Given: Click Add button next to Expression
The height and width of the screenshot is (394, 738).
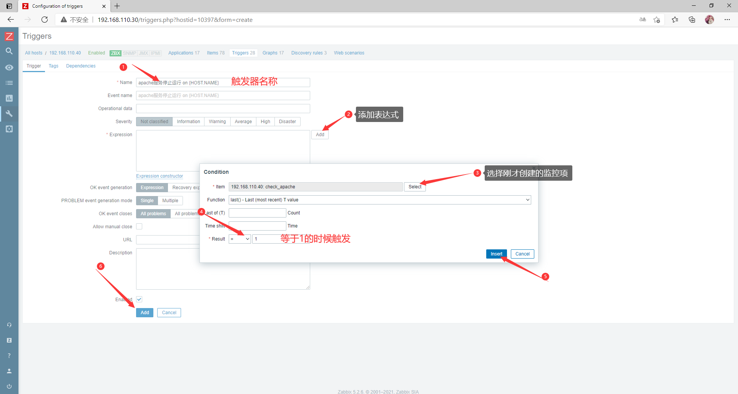Looking at the screenshot, I should pos(320,135).
